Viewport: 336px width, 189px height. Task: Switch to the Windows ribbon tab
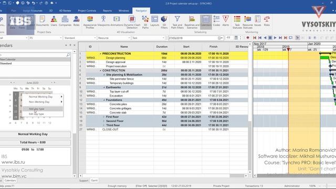(124, 10)
